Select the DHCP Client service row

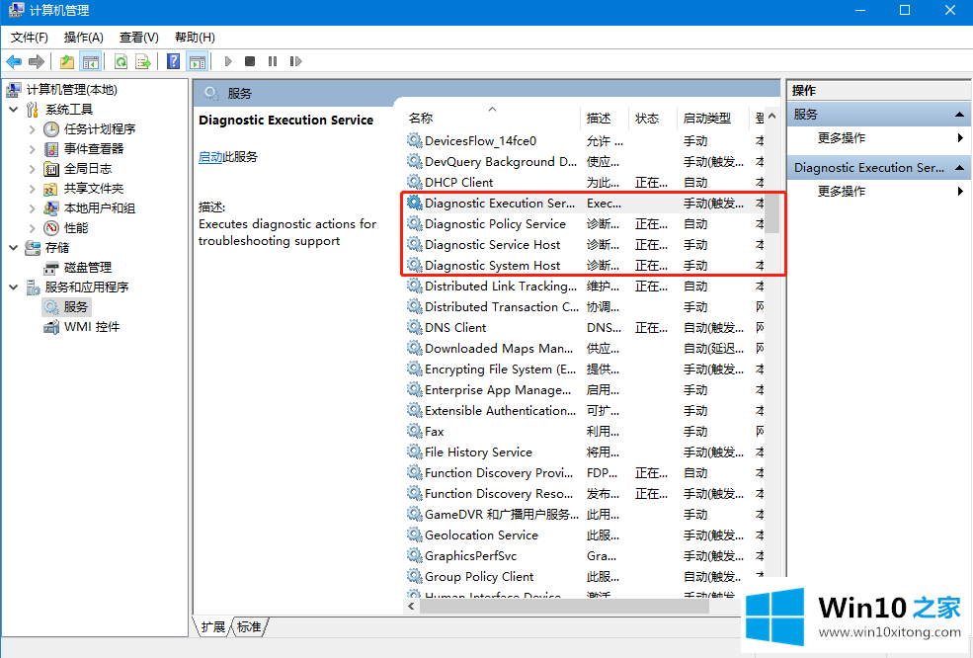(x=458, y=183)
